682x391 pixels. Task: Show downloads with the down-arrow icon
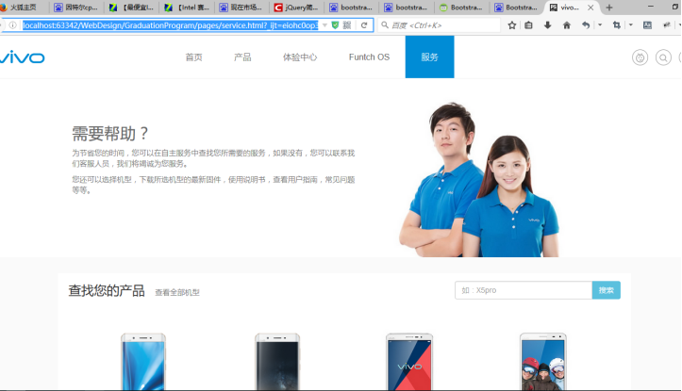(x=548, y=25)
